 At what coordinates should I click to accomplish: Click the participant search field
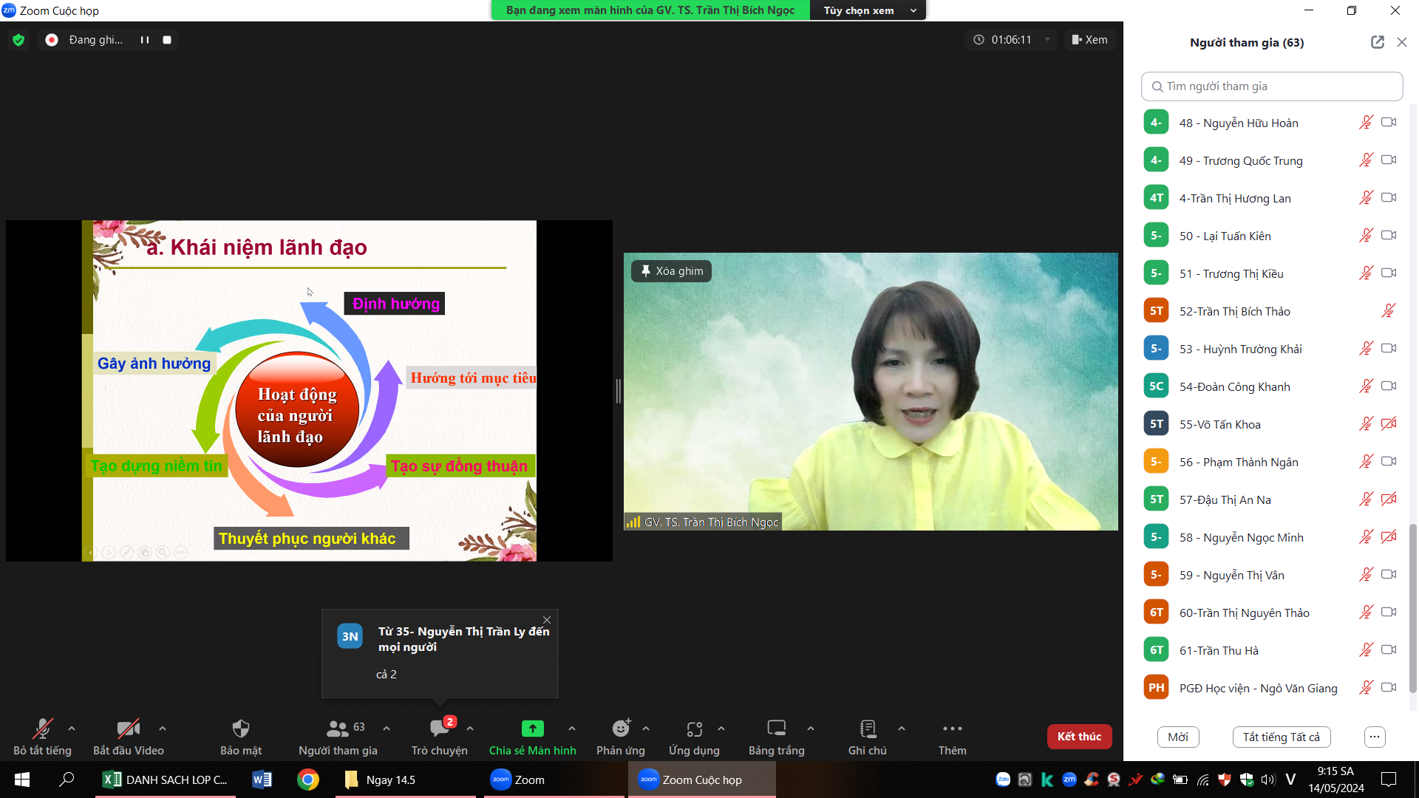point(1271,86)
